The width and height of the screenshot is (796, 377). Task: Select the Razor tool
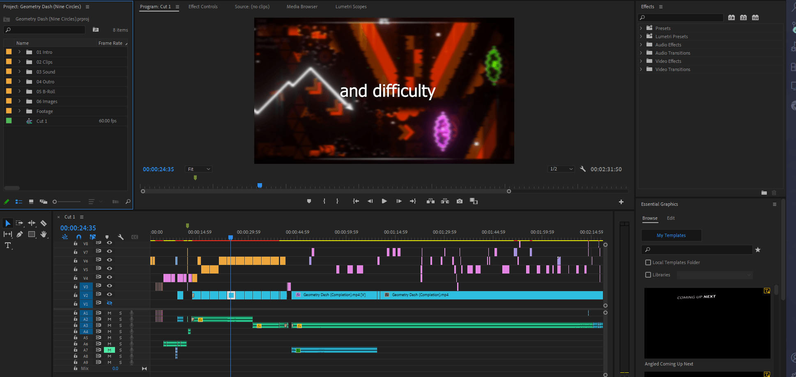(44, 223)
